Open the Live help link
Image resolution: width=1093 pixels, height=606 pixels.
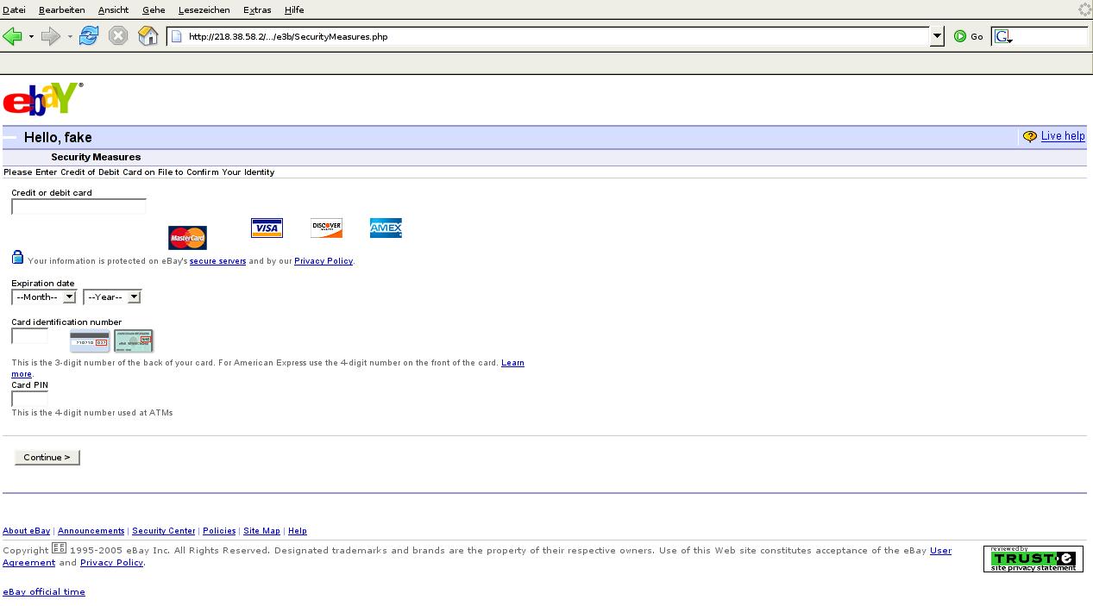[x=1063, y=136]
